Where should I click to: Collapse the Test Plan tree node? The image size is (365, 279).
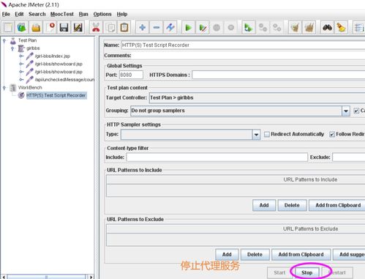(4, 41)
